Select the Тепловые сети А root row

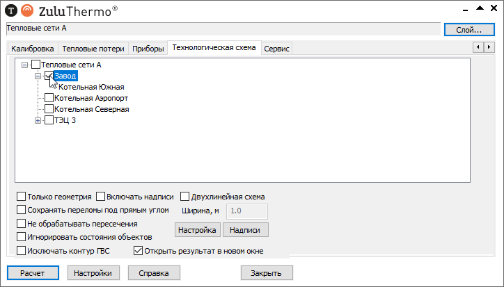coord(71,65)
